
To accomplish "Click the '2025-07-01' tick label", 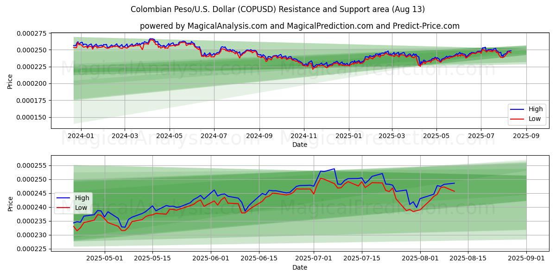I will tap(314, 259).
